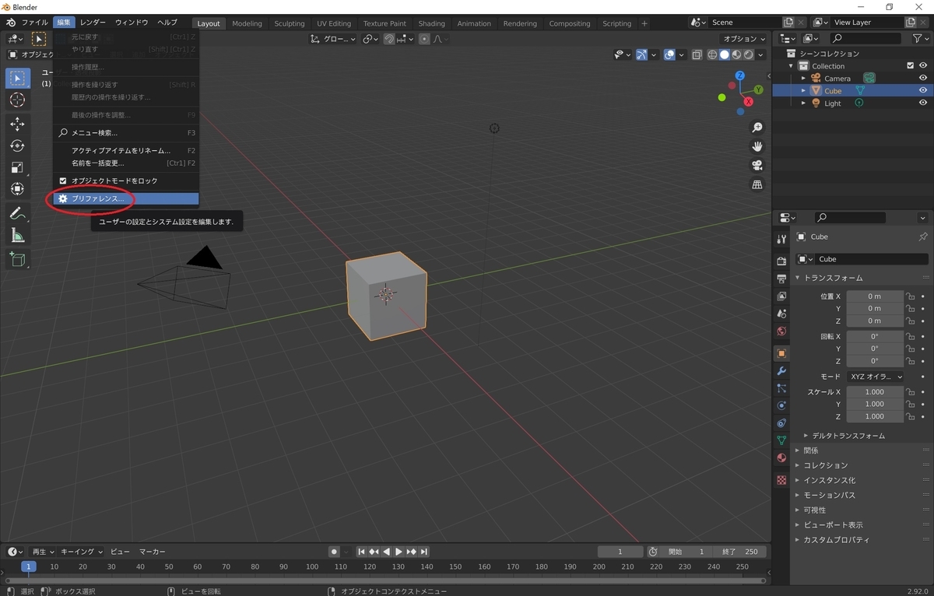Viewport: 934px width, 596px height.
Task: Switch to the Sculpting workspace tab
Action: coord(290,23)
